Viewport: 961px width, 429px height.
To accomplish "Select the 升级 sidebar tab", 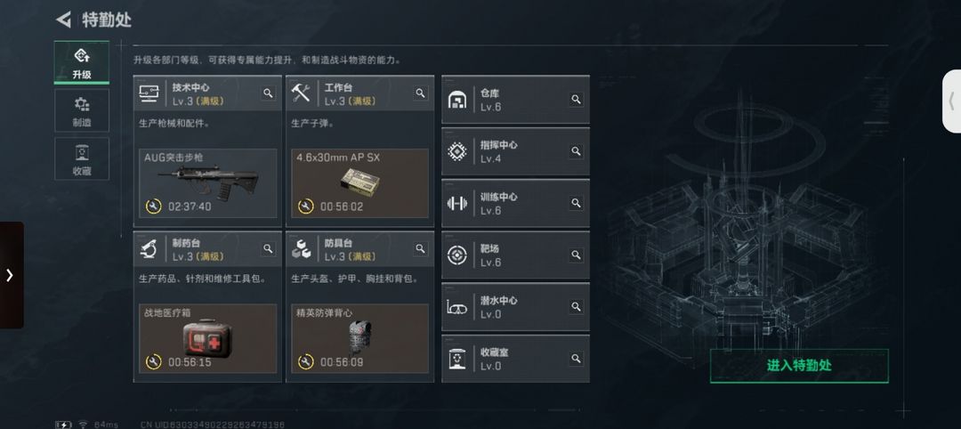I will 82,62.
